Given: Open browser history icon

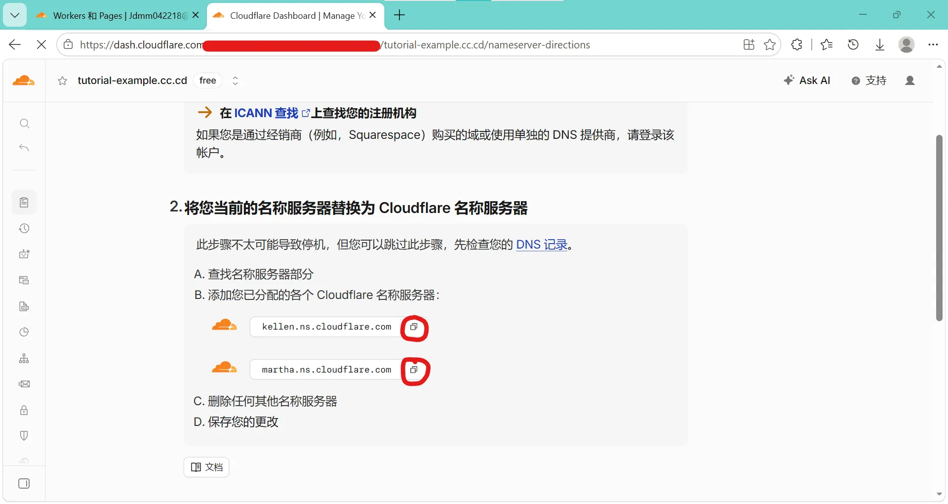Looking at the screenshot, I should pyautogui.click(x=853, y=44).
